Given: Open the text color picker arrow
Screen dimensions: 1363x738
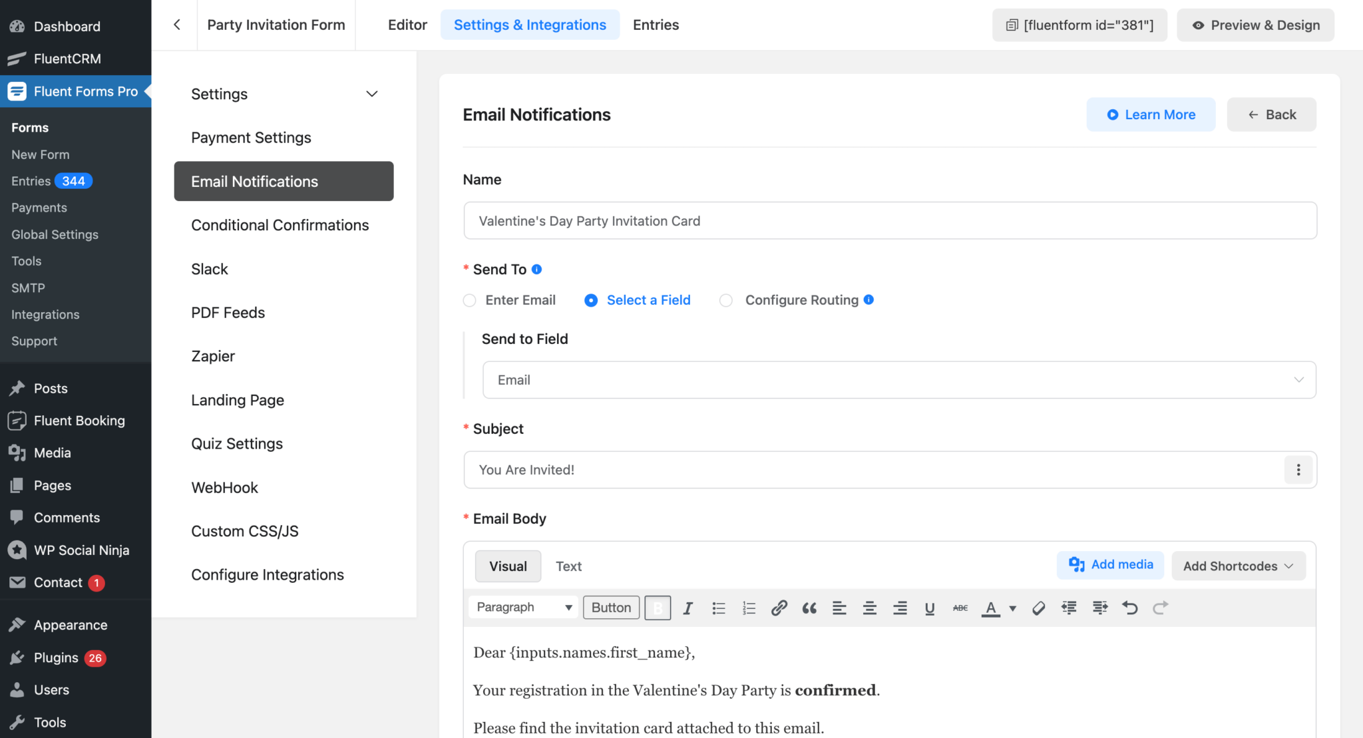Looking at the screenshot, I should (x=1012, y=608).
